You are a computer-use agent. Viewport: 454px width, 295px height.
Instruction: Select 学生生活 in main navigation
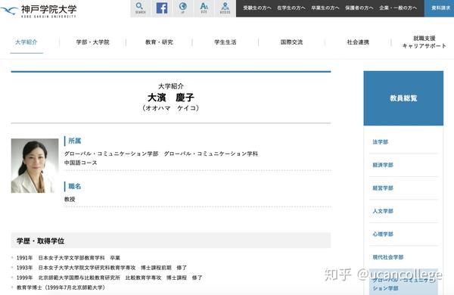[x=225, y=42]
